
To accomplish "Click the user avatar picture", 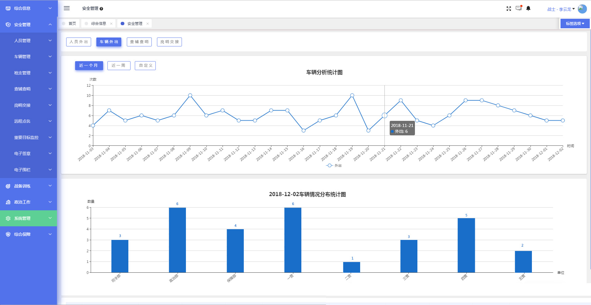I will pyautogui.click(x=582, y=9).
